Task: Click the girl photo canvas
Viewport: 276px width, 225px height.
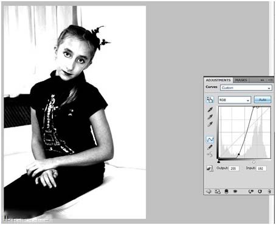Action: tap(75, 112)
